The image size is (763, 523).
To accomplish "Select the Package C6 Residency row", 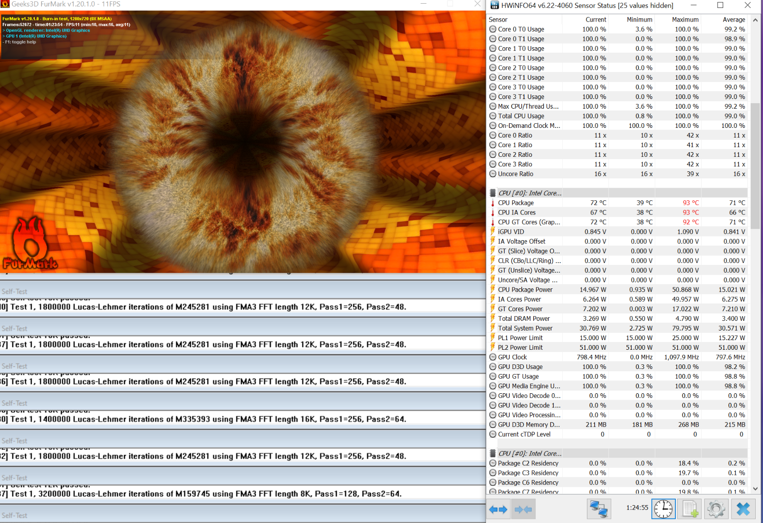I will [x=617, y=482].
